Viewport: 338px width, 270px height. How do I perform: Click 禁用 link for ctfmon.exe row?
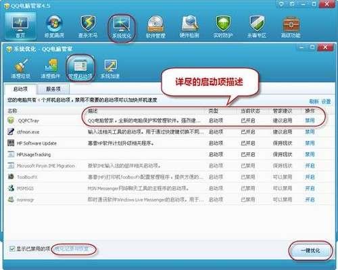[x=310, y=132]
